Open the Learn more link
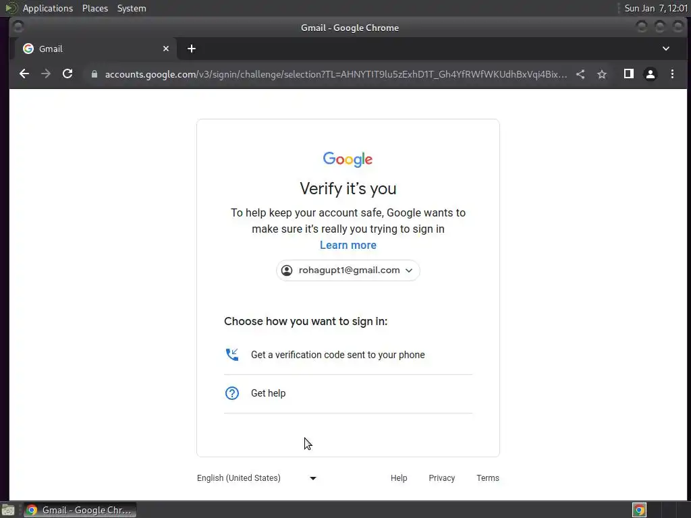This screenshot has height=518, width=691. (348, 245)
